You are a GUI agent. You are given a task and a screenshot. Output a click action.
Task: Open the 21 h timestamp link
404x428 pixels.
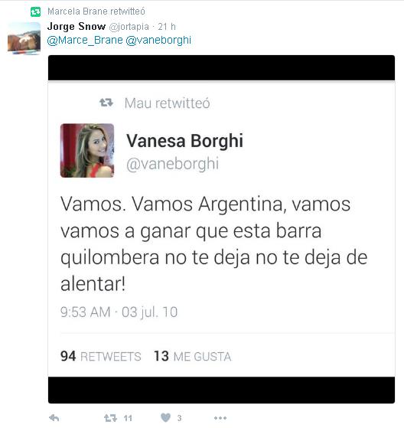[167, 27]
